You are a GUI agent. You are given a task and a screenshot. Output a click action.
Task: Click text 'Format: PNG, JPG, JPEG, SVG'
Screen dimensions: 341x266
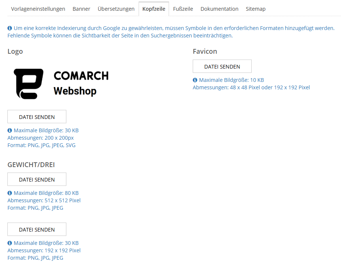click(x=42, y=145)
